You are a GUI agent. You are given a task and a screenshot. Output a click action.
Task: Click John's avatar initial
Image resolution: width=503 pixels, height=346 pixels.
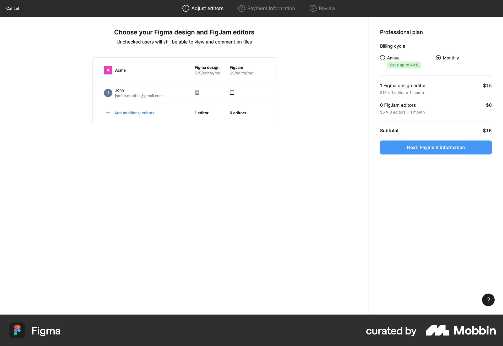[108, 93]
